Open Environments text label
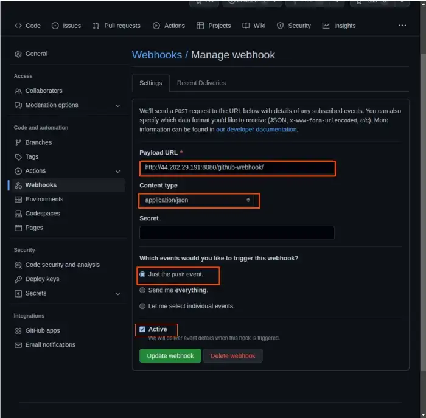426x418 pixels. pos(44,200)
